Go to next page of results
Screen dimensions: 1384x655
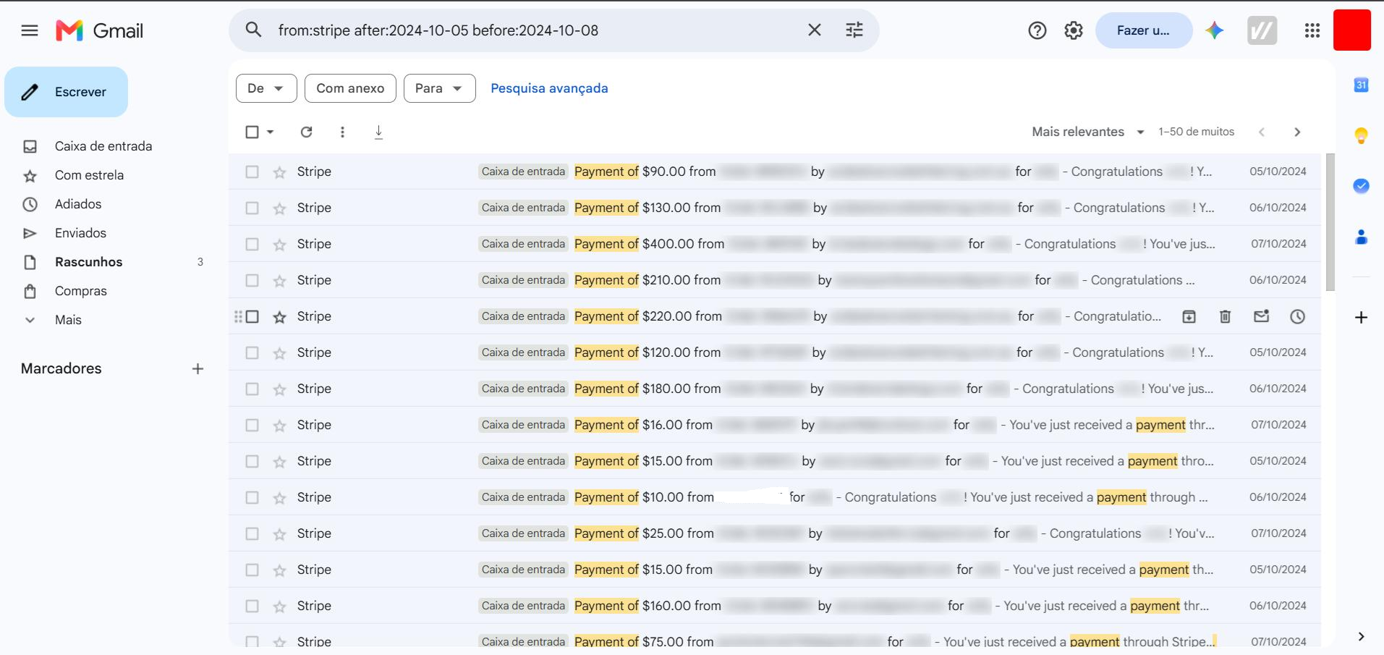point(1297,132)
